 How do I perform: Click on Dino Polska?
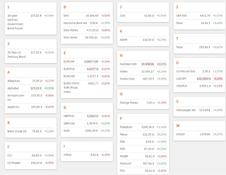[x=87, y=30]
